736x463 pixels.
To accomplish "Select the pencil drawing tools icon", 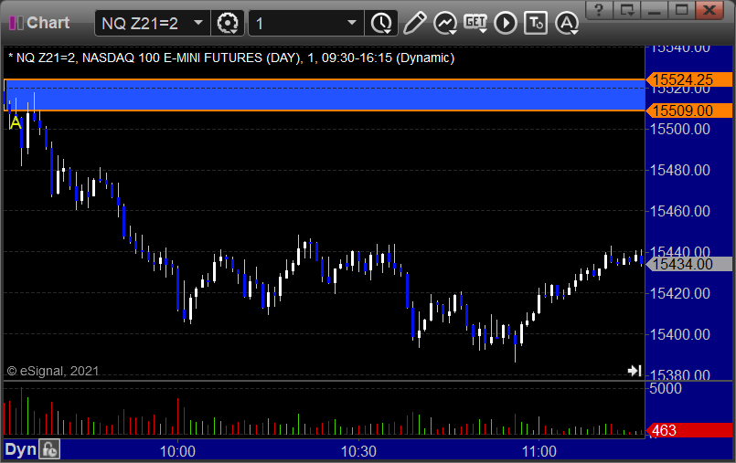I will 414,23.
